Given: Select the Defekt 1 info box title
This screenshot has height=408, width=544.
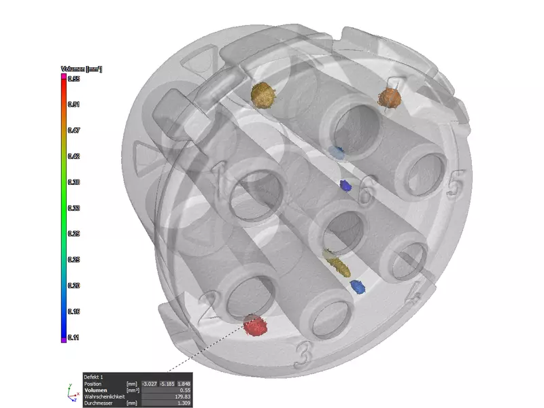Looking at the screenshot, I should tap(95, 376).
